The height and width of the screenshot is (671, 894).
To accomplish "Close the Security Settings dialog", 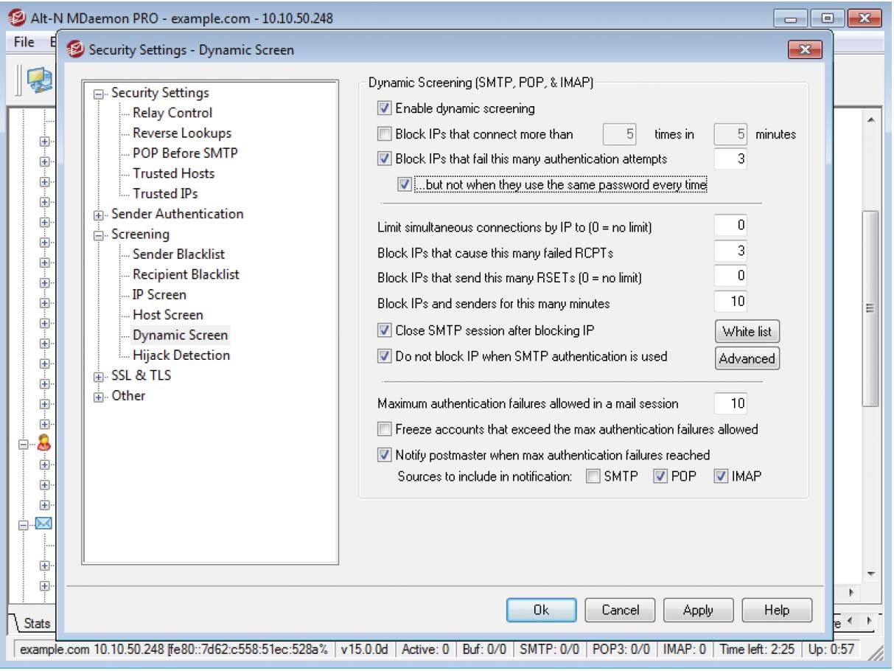I will point(805,49).
